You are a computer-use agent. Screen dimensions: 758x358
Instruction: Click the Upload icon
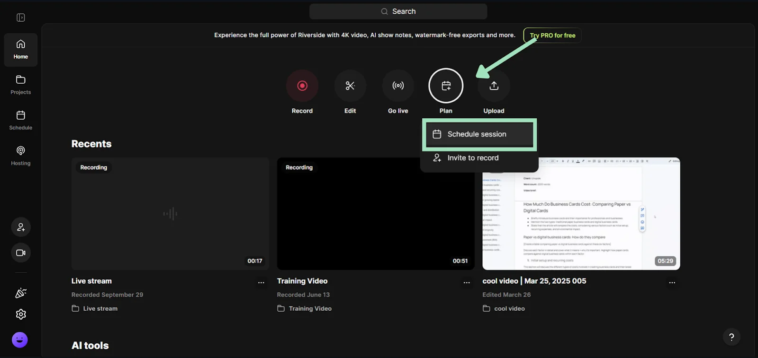click(494, 86)
